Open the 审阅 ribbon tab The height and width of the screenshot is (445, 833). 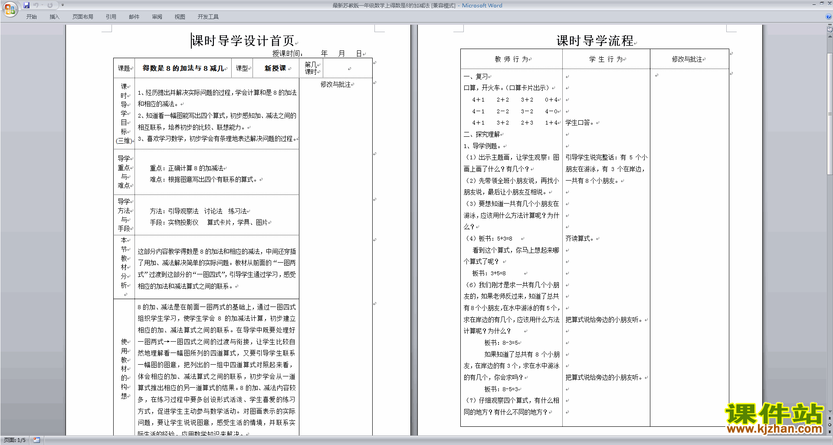(157, 17)
